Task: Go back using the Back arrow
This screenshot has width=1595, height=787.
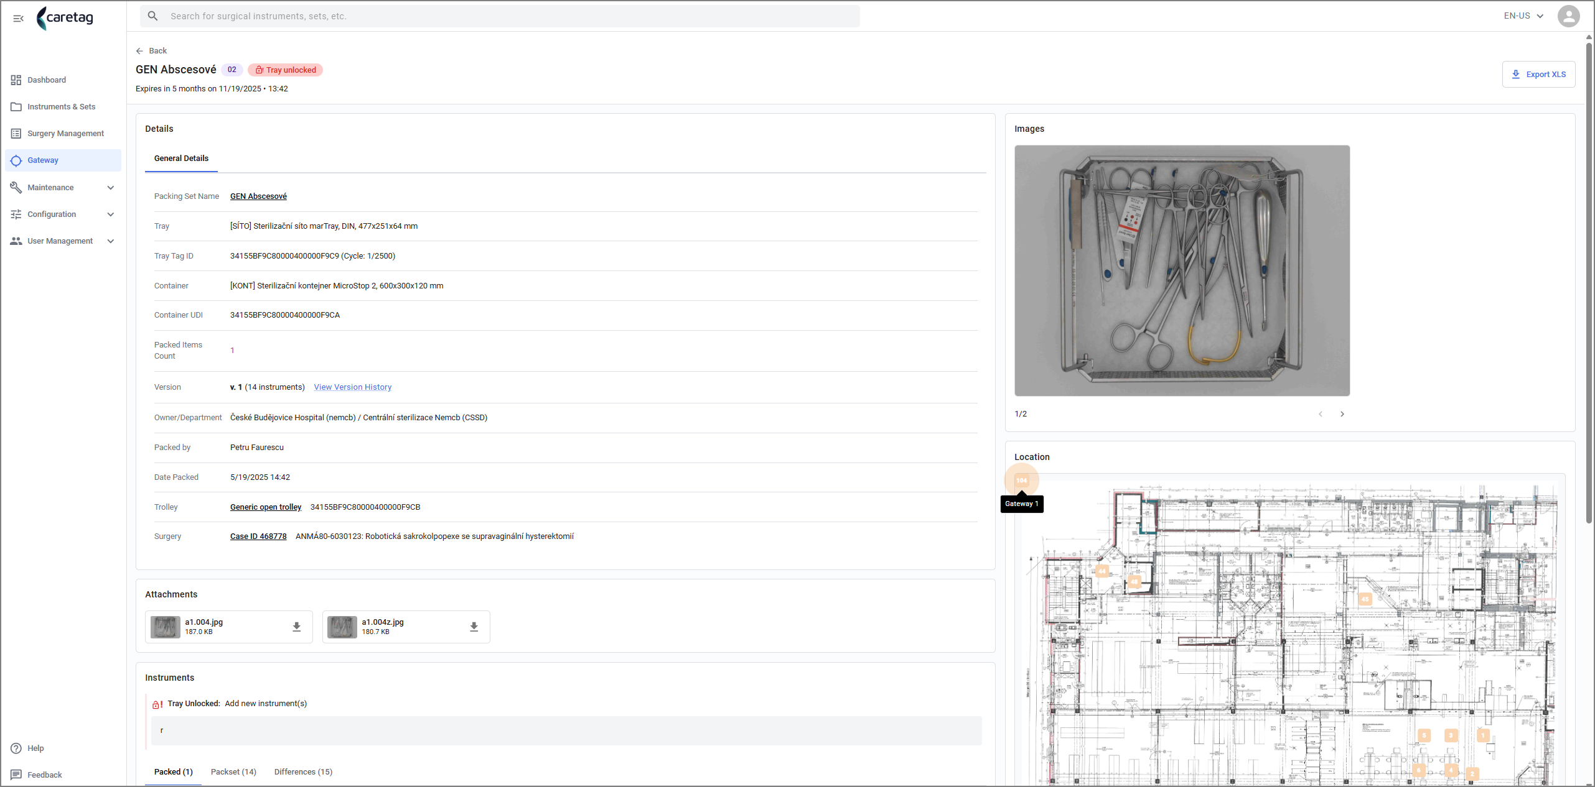Action: [151, 51]
